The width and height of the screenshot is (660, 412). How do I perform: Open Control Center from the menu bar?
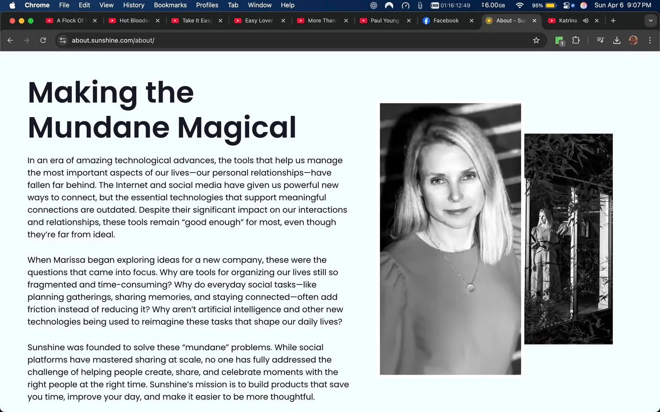point(567,5)
